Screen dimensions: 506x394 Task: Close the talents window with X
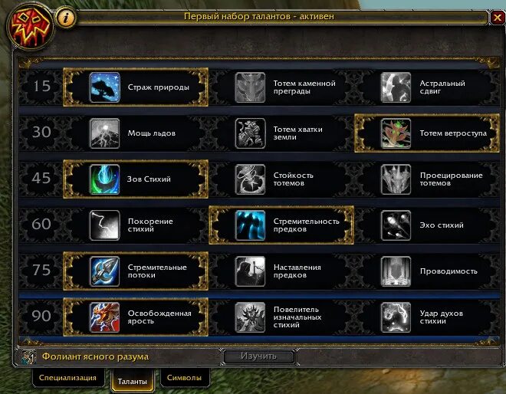click(498, 18)
